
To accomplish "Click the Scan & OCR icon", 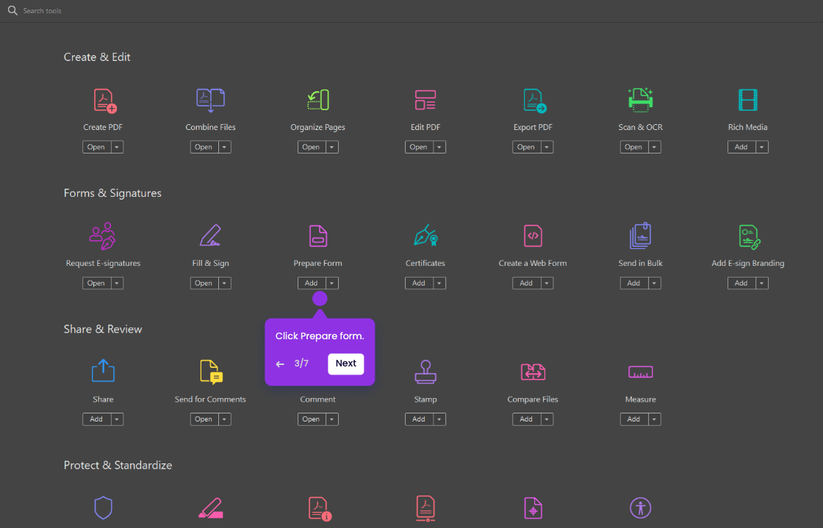I will tap(640, 100).
